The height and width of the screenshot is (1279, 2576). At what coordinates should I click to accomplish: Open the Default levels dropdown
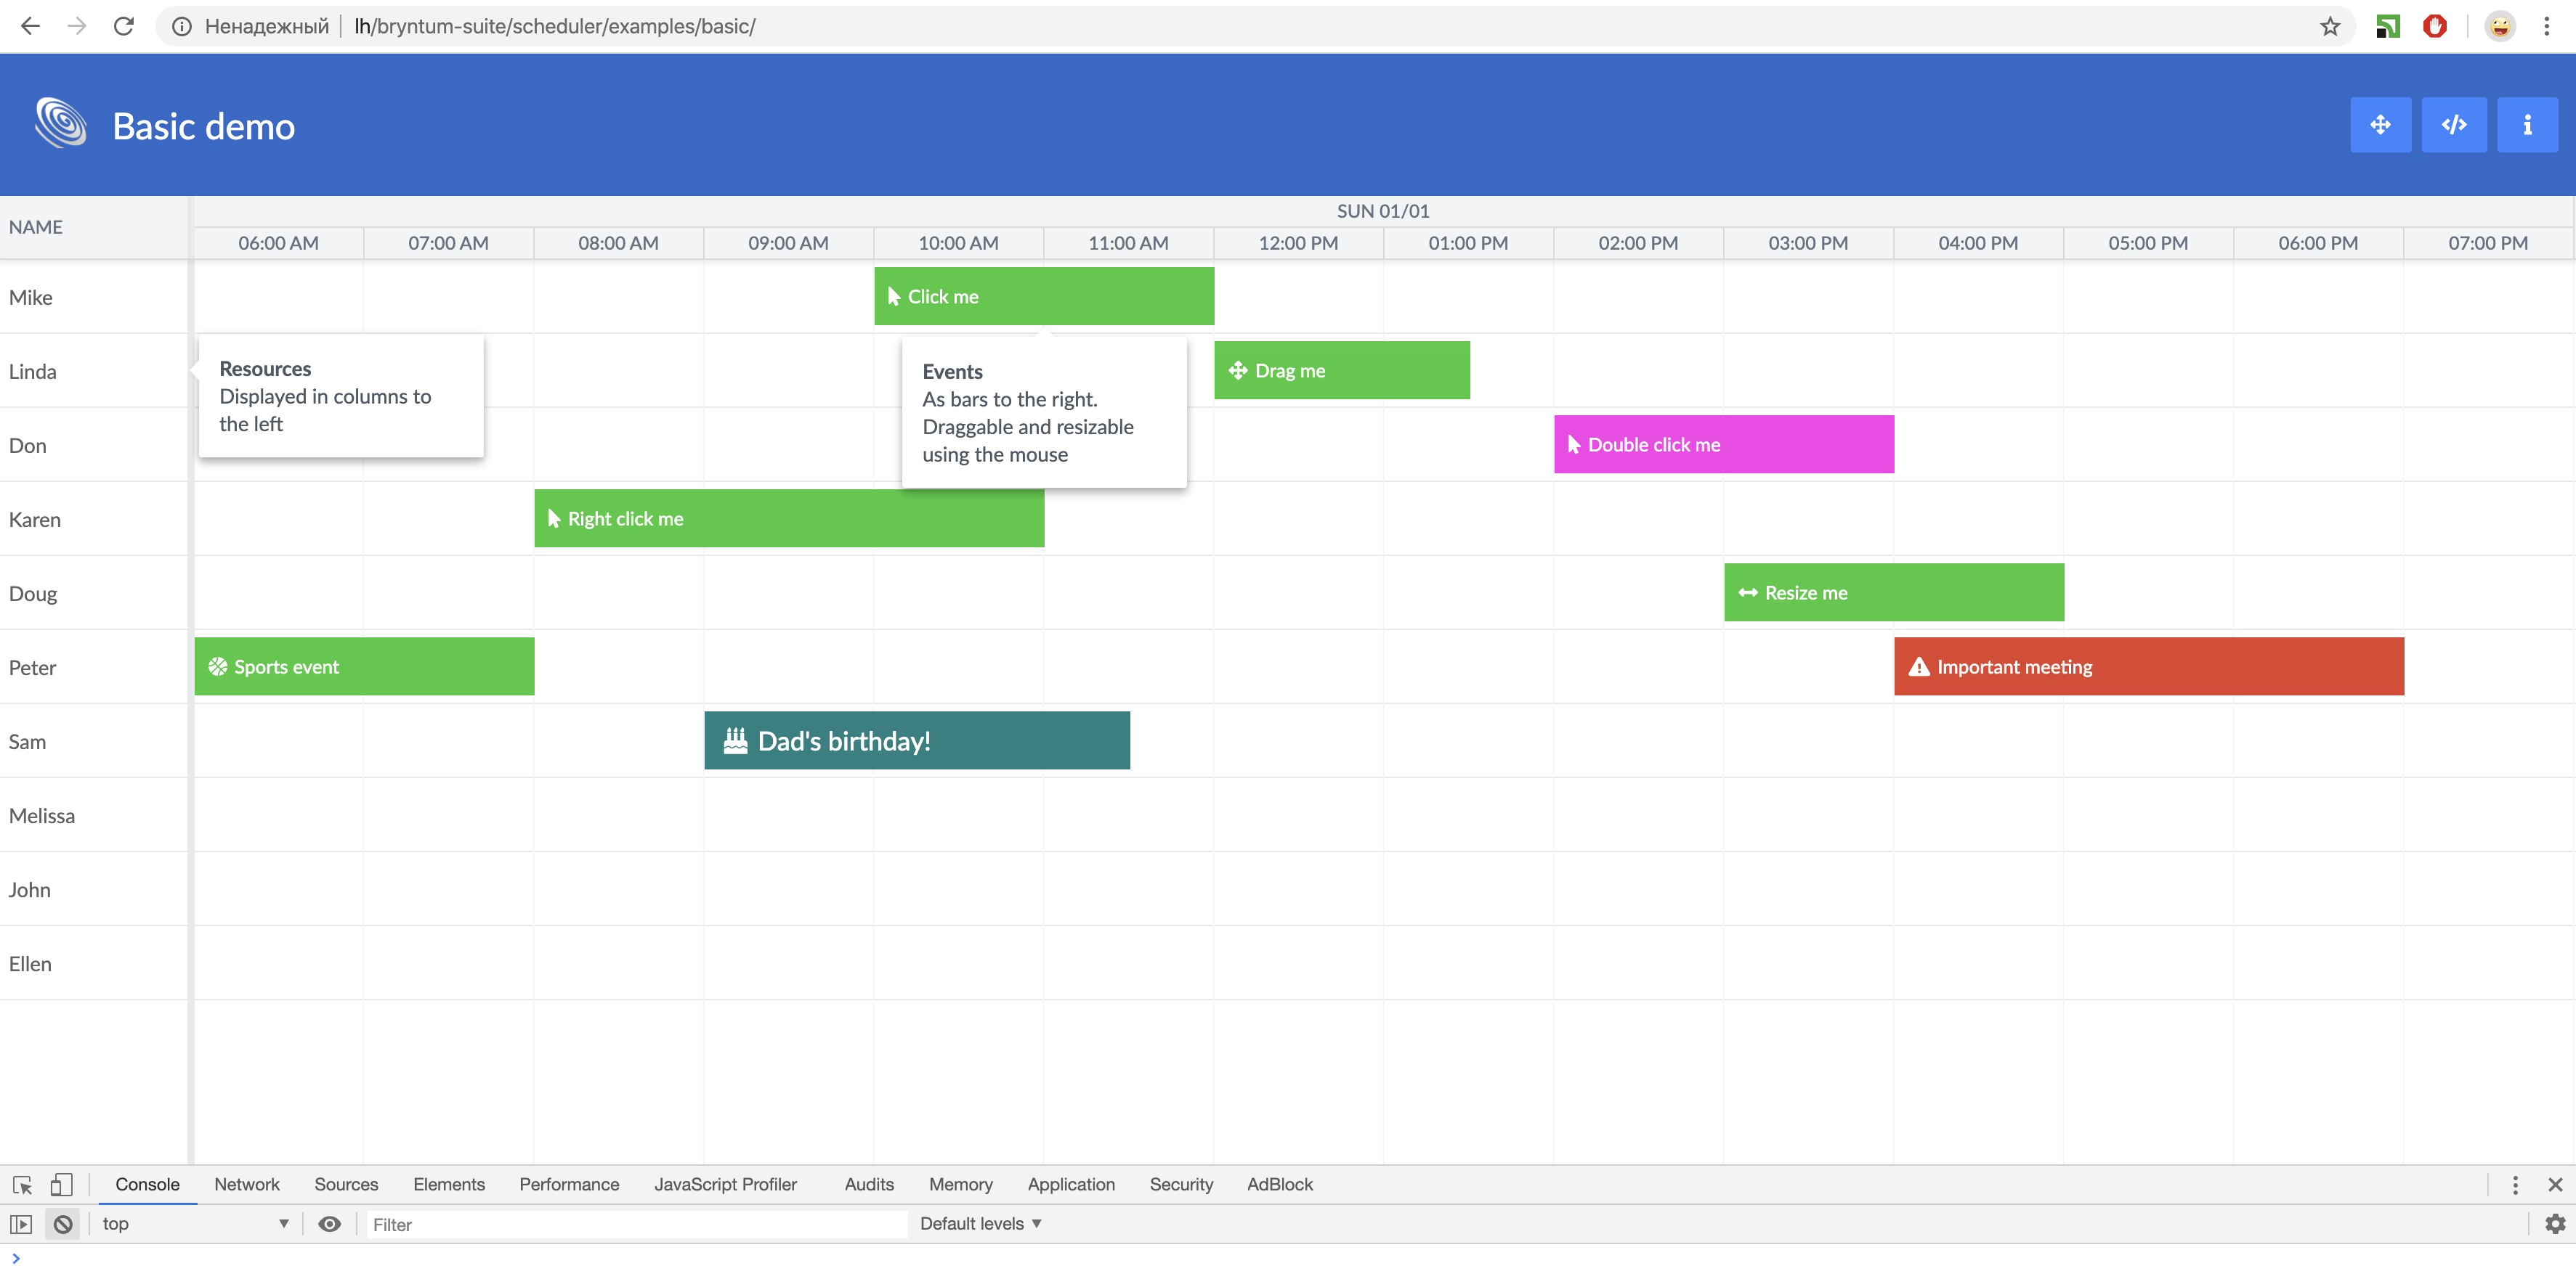tap(980, 1224)
